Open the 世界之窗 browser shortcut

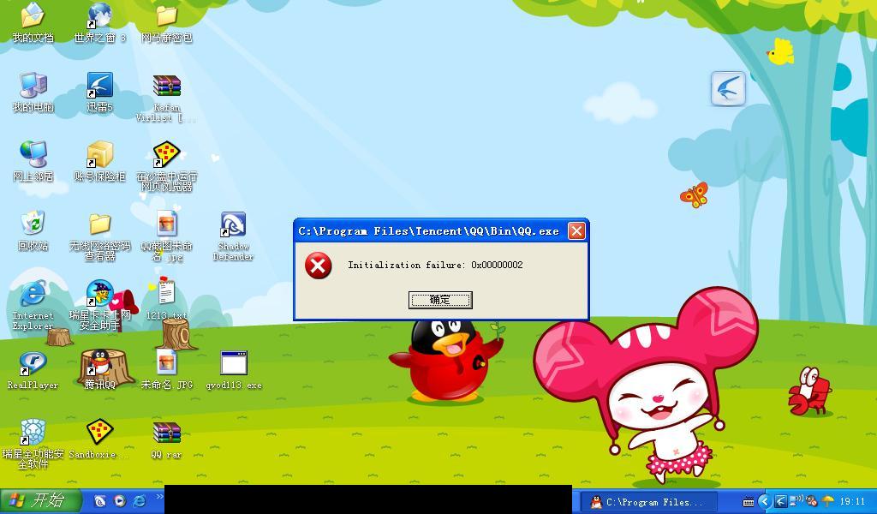[x=100, y=23]
